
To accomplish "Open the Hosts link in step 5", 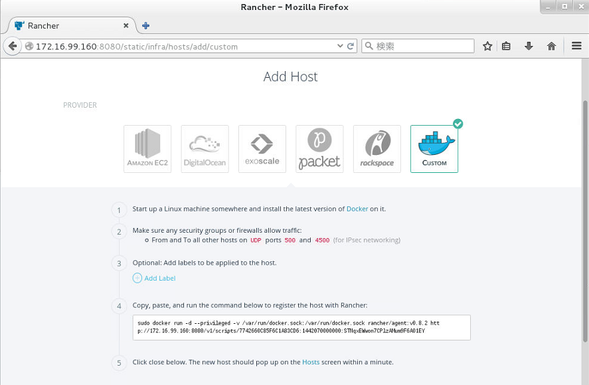I will pos(311,362).
